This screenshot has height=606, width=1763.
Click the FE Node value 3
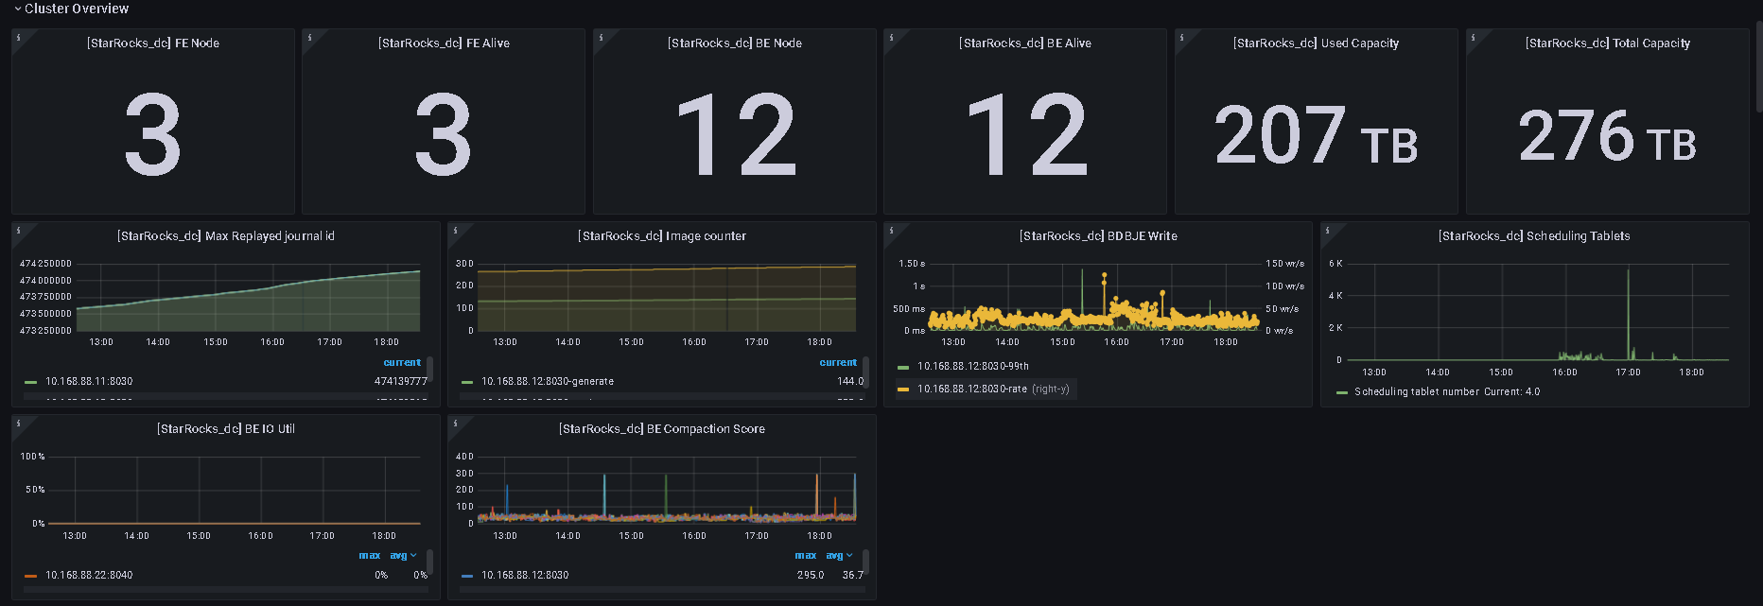click(152, 134)
